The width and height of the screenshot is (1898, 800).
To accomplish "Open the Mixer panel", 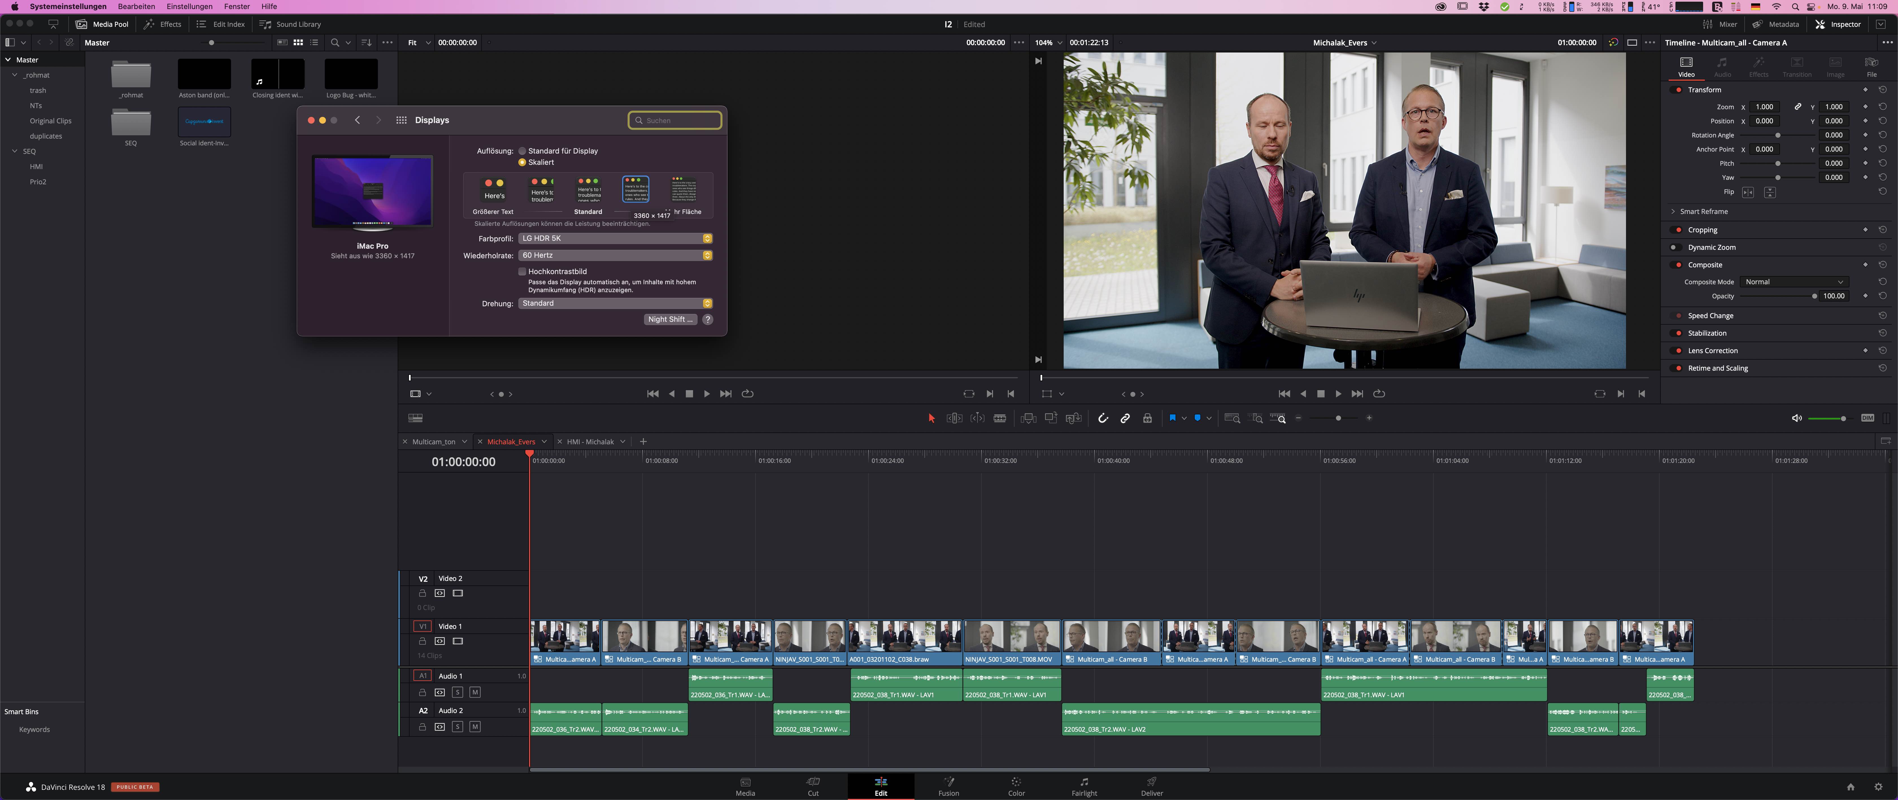I will 1720,24.
